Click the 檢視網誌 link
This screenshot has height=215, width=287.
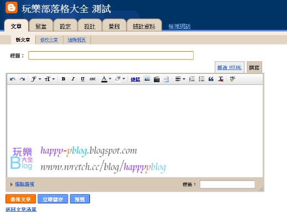pos(179,26)
